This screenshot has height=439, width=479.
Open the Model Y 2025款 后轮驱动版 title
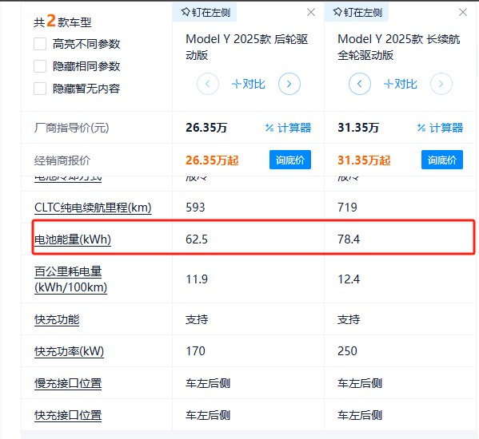pos(247,47)
